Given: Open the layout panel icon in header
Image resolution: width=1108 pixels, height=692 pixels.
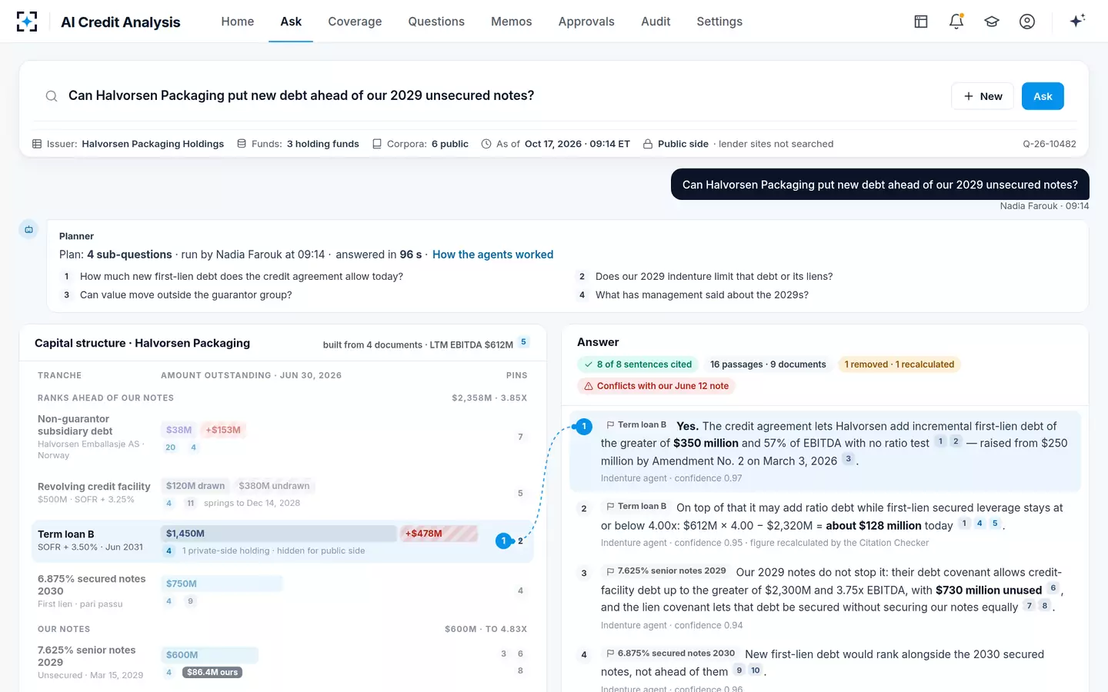Looking at the screenshot, I should pyautogui.click(x=921, y=22).
